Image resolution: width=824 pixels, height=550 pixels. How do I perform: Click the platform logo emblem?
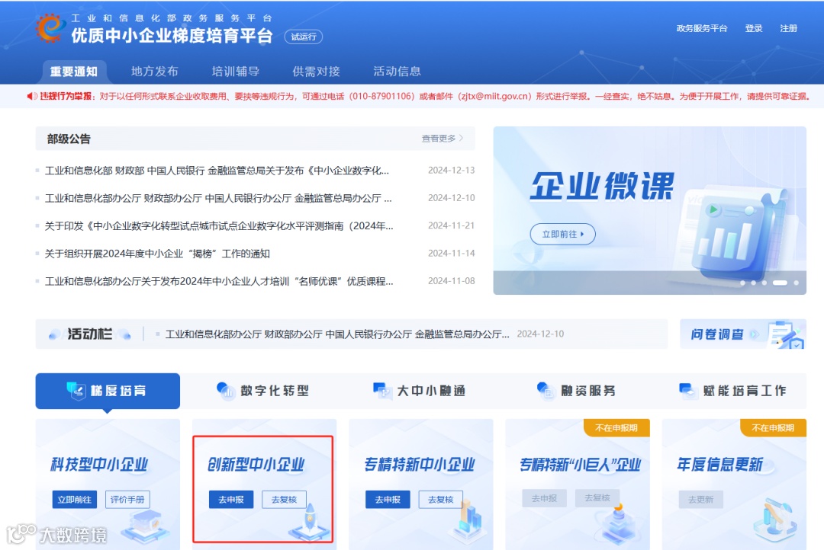pos(50,27)
